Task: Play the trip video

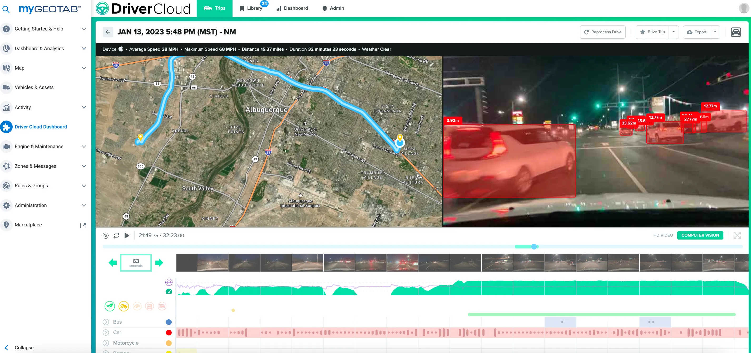Action: [127, 236]
